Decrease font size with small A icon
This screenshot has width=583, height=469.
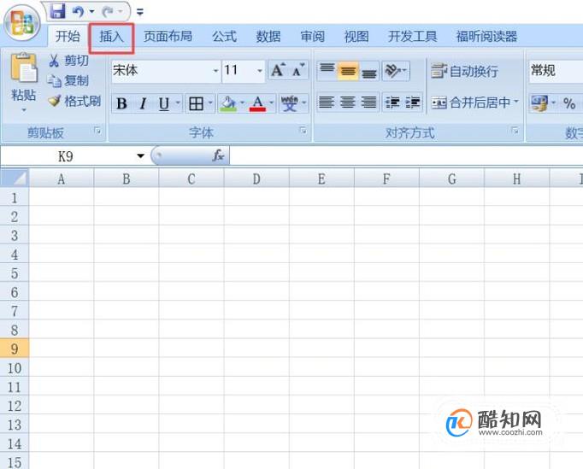pos(299,70)
